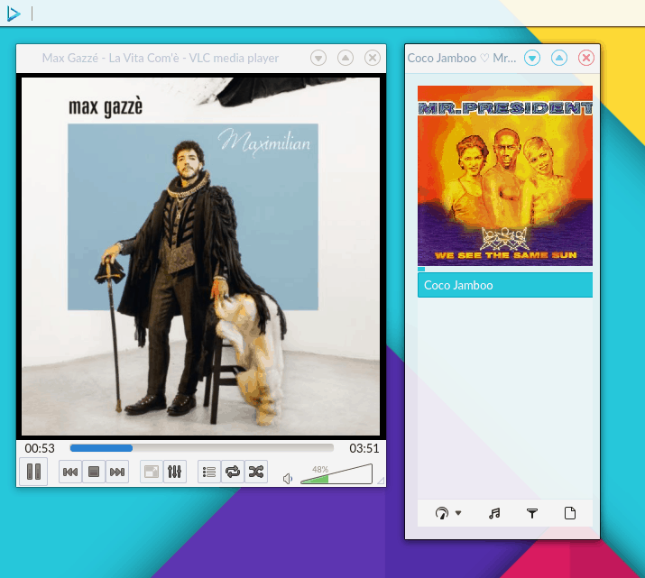Maximize the Coco Jamboo player window
The width and height of the screenshot is (645, 578).
point(559,58)
